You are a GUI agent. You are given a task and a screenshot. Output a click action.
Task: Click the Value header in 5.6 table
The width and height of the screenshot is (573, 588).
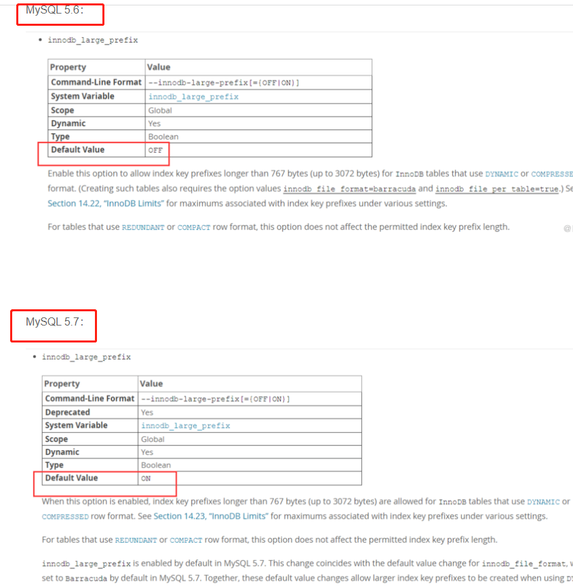159,67
